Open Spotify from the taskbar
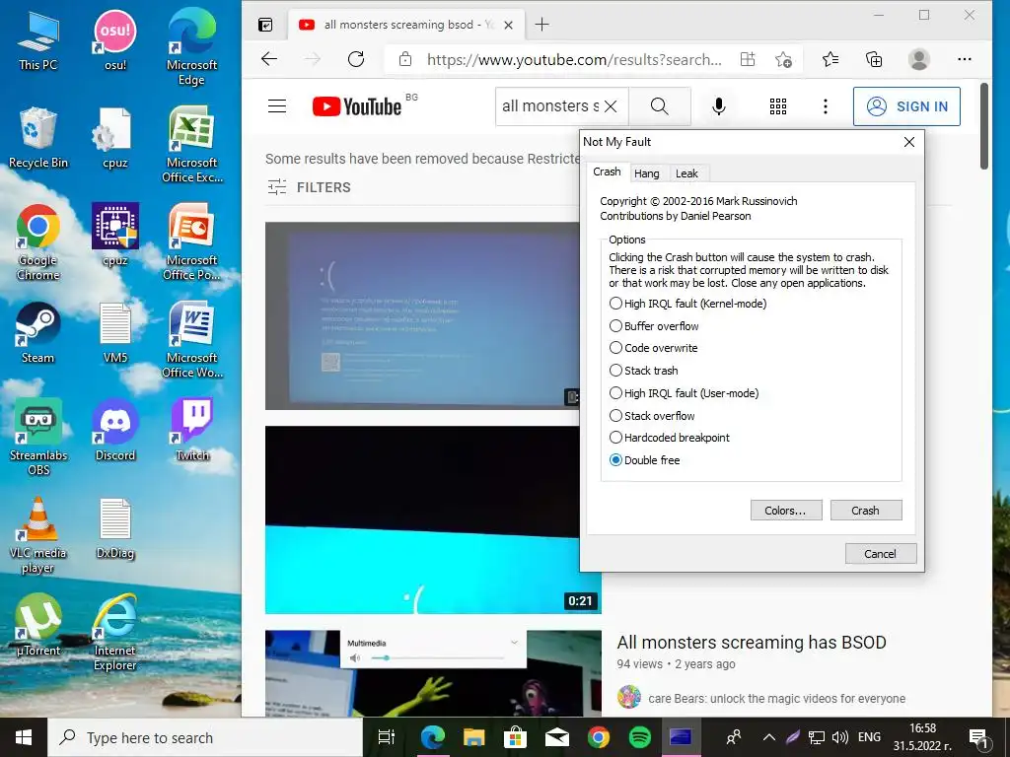 coord(639,737)
